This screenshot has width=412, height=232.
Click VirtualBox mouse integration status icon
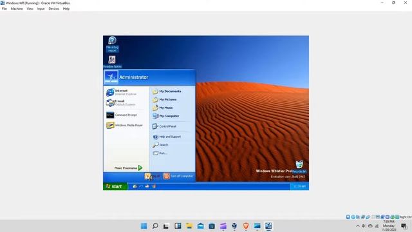392,217
